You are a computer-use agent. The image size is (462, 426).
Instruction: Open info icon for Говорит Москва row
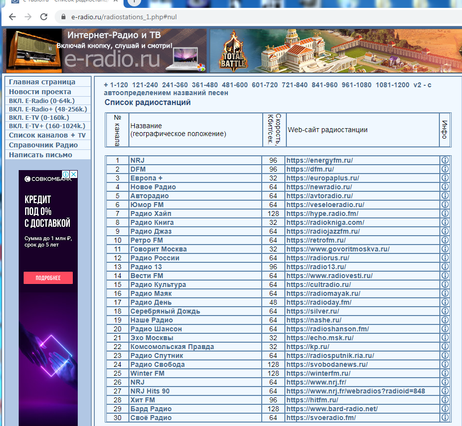[x=445, y=248]
